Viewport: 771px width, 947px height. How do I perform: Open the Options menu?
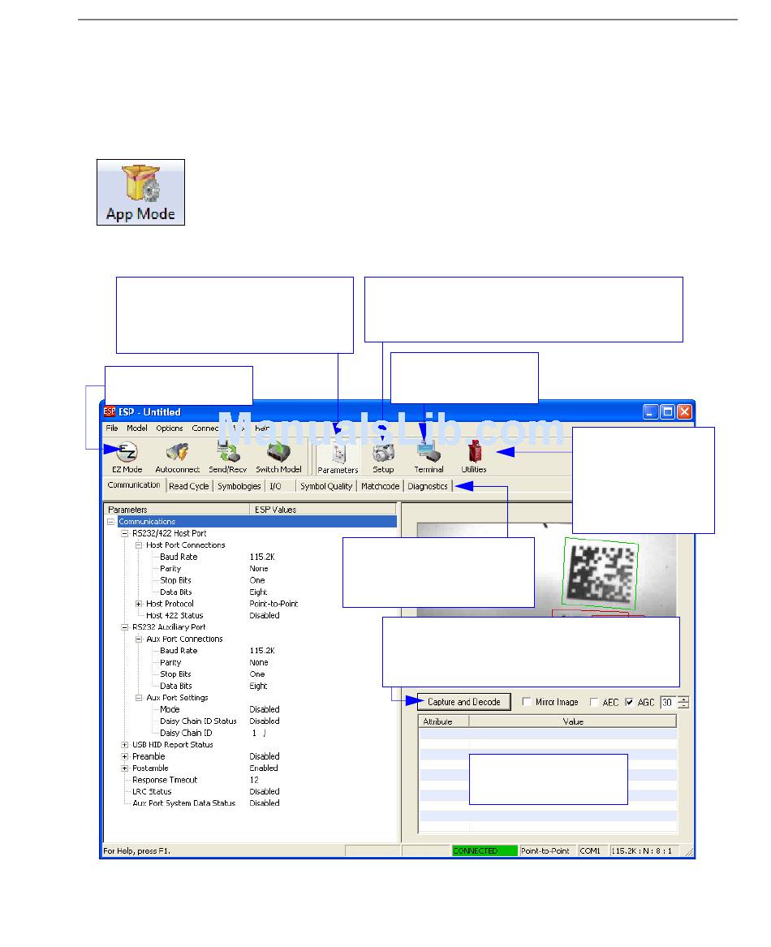[x=169, y=428]
